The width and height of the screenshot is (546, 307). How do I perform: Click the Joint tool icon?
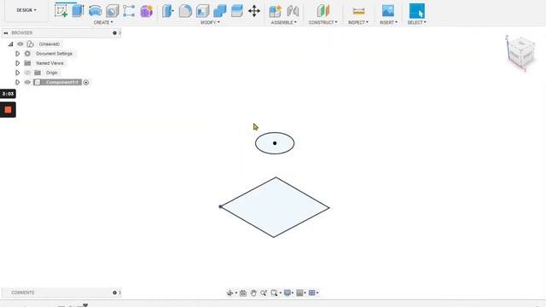pos(293,11)
